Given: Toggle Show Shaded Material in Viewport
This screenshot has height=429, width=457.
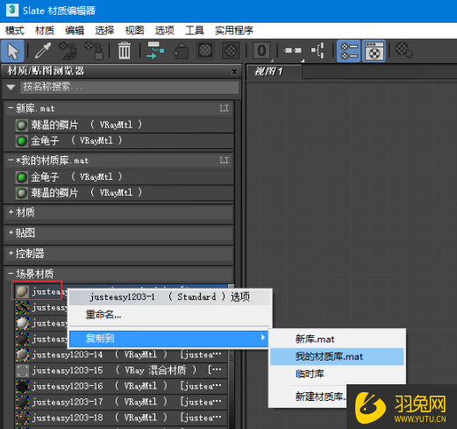Looking at the screenshot, I should tap(205, 51).
